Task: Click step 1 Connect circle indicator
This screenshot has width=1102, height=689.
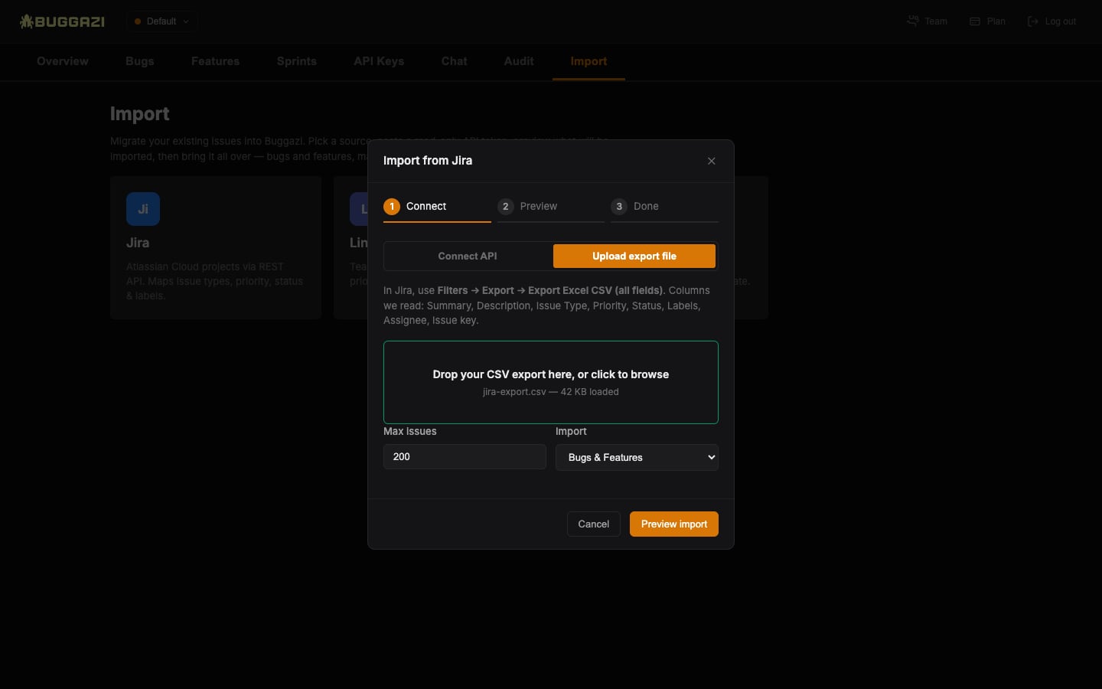Action: [x=392, y=207]
